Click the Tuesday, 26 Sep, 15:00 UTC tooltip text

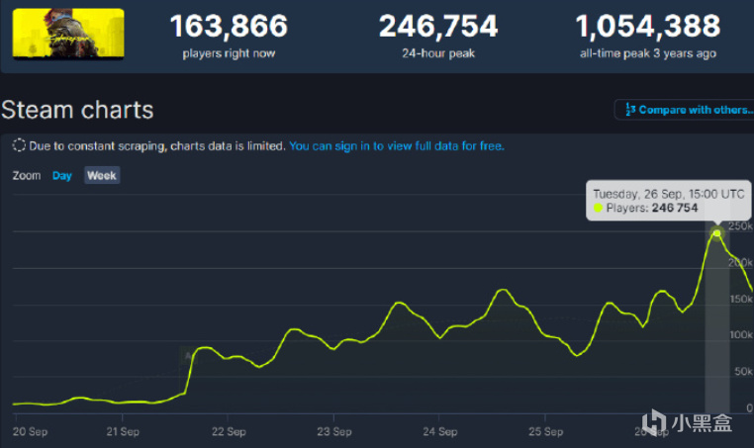pyautogui.click(x=668, y=194)
